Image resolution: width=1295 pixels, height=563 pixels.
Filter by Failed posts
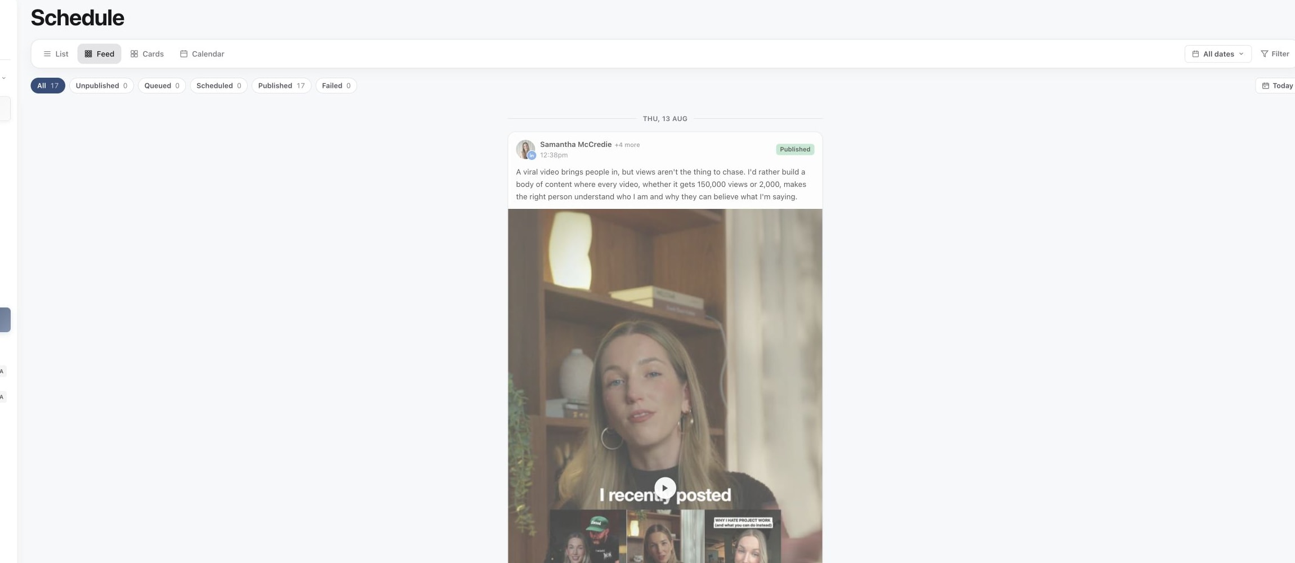(x=336, y=86)
